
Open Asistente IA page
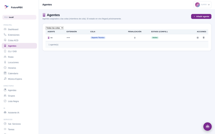click(x=19, y=112)
